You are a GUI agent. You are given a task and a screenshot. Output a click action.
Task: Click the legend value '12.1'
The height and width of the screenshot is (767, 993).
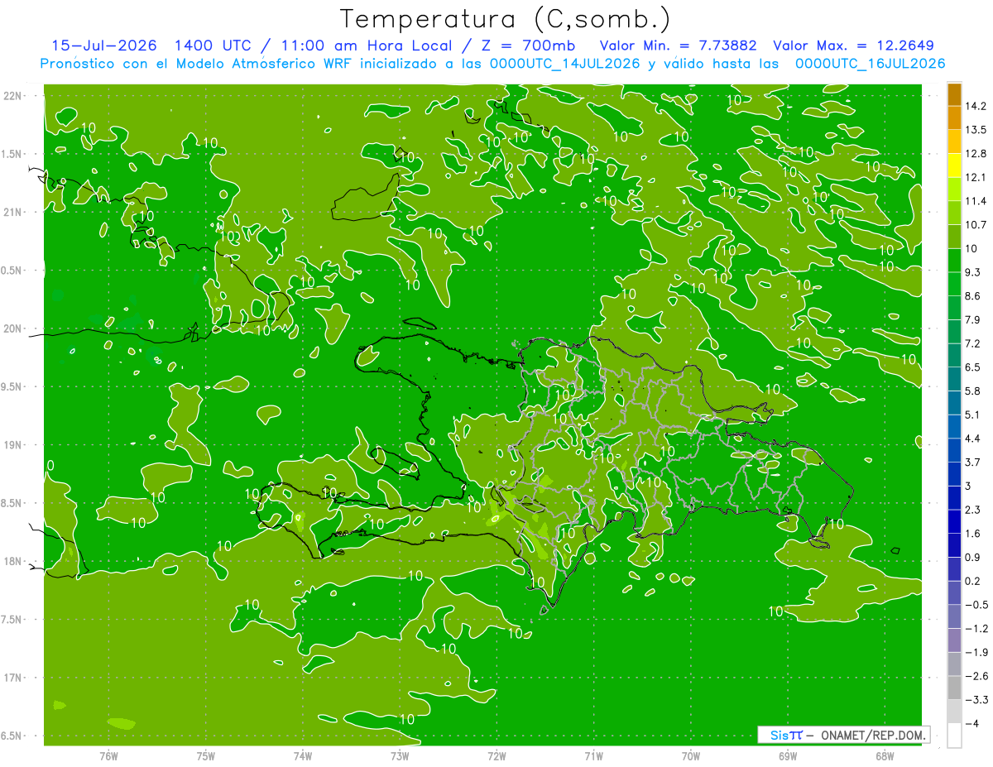click(976, 177)
